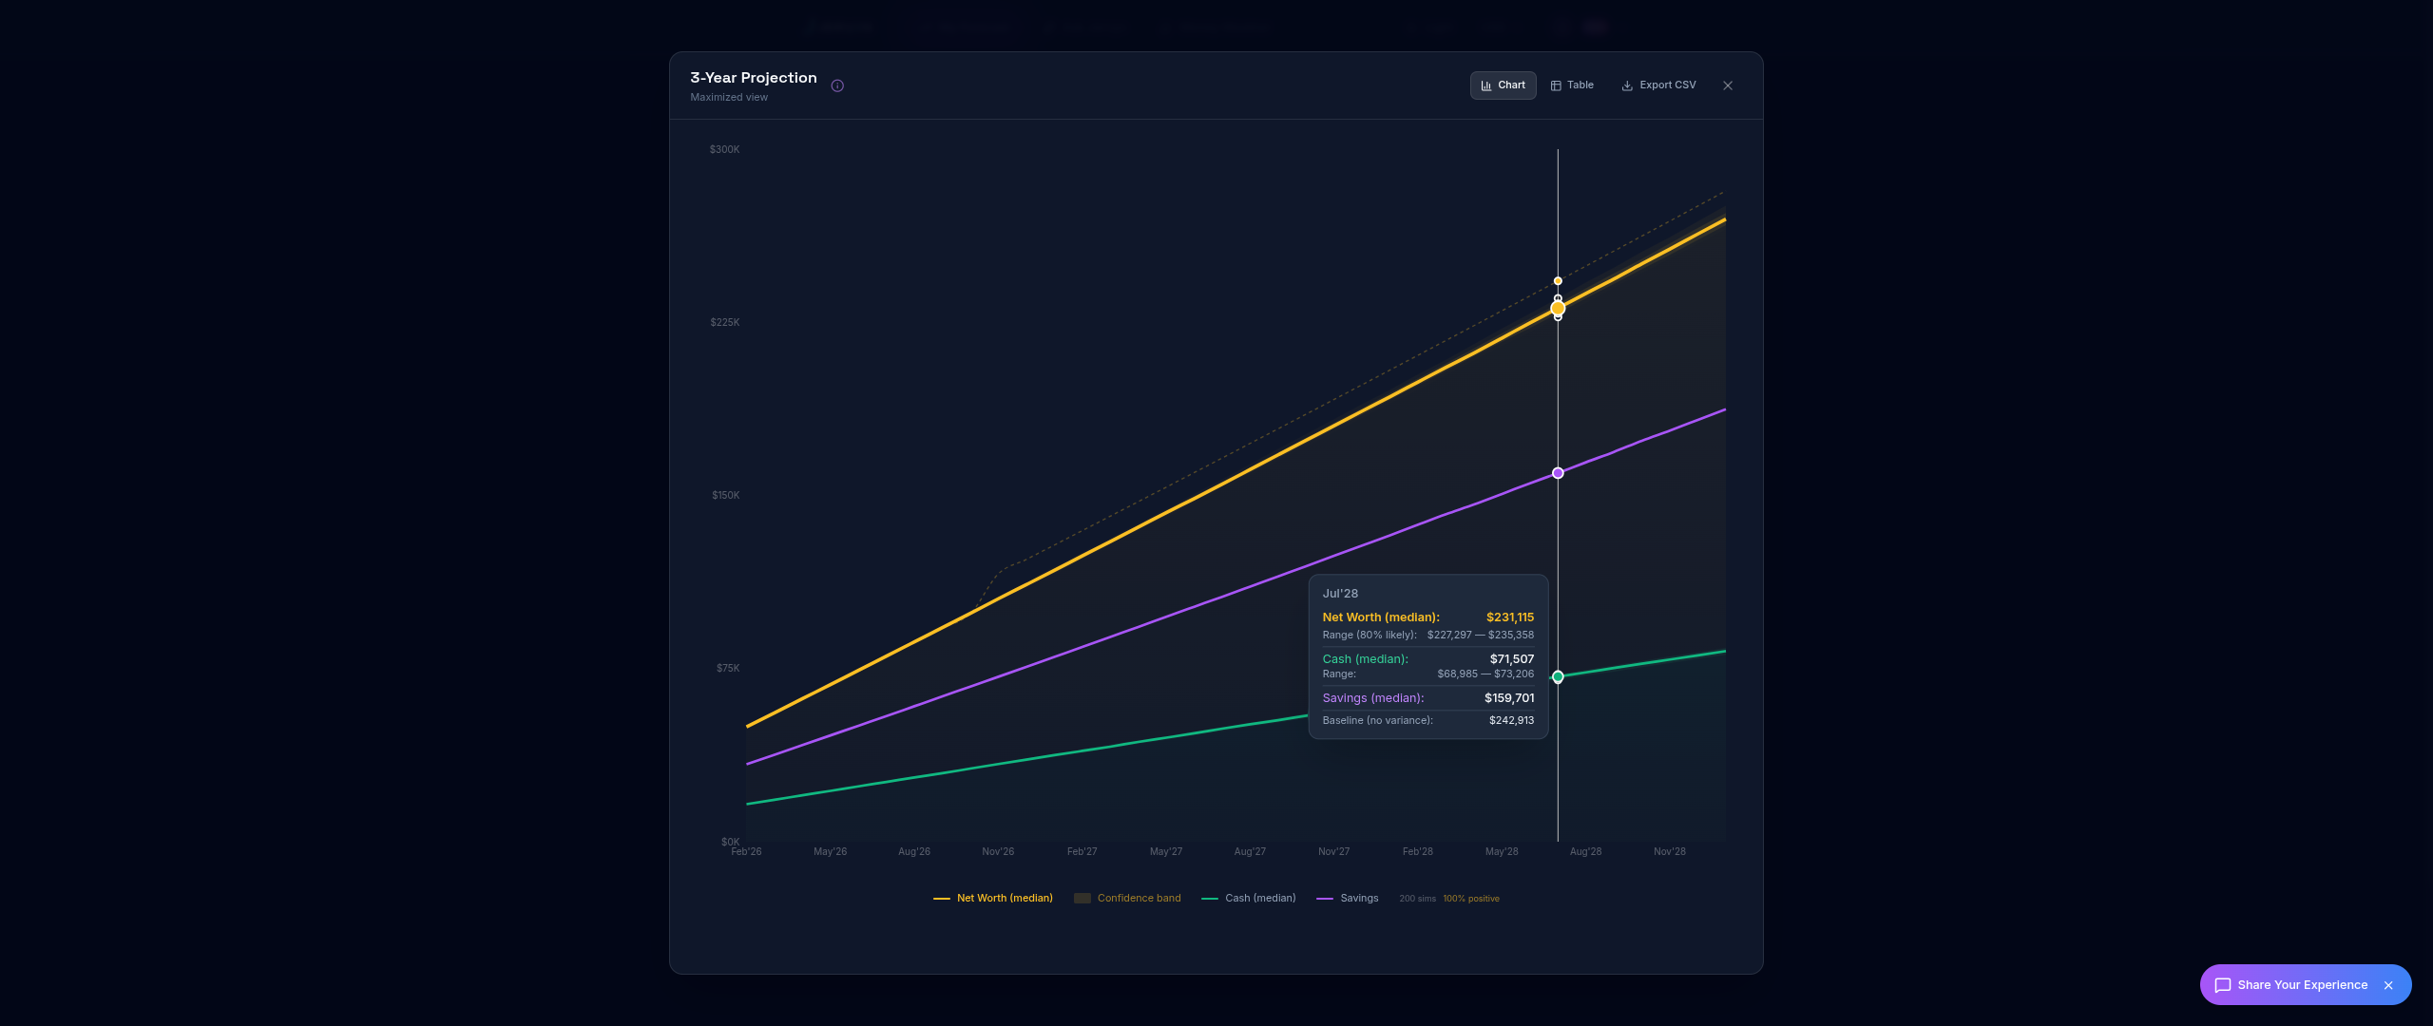Click the Export CSV text label
Image resolution: width=2433 pixels, height=1026 pixels.
click(1667, 85)
